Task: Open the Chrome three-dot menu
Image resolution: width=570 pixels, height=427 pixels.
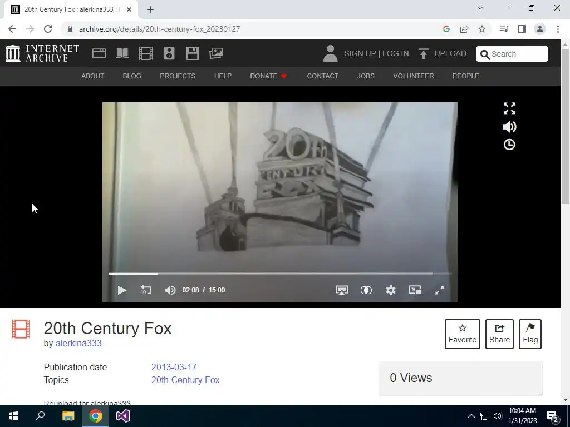Action: click(x=558, y=29)
